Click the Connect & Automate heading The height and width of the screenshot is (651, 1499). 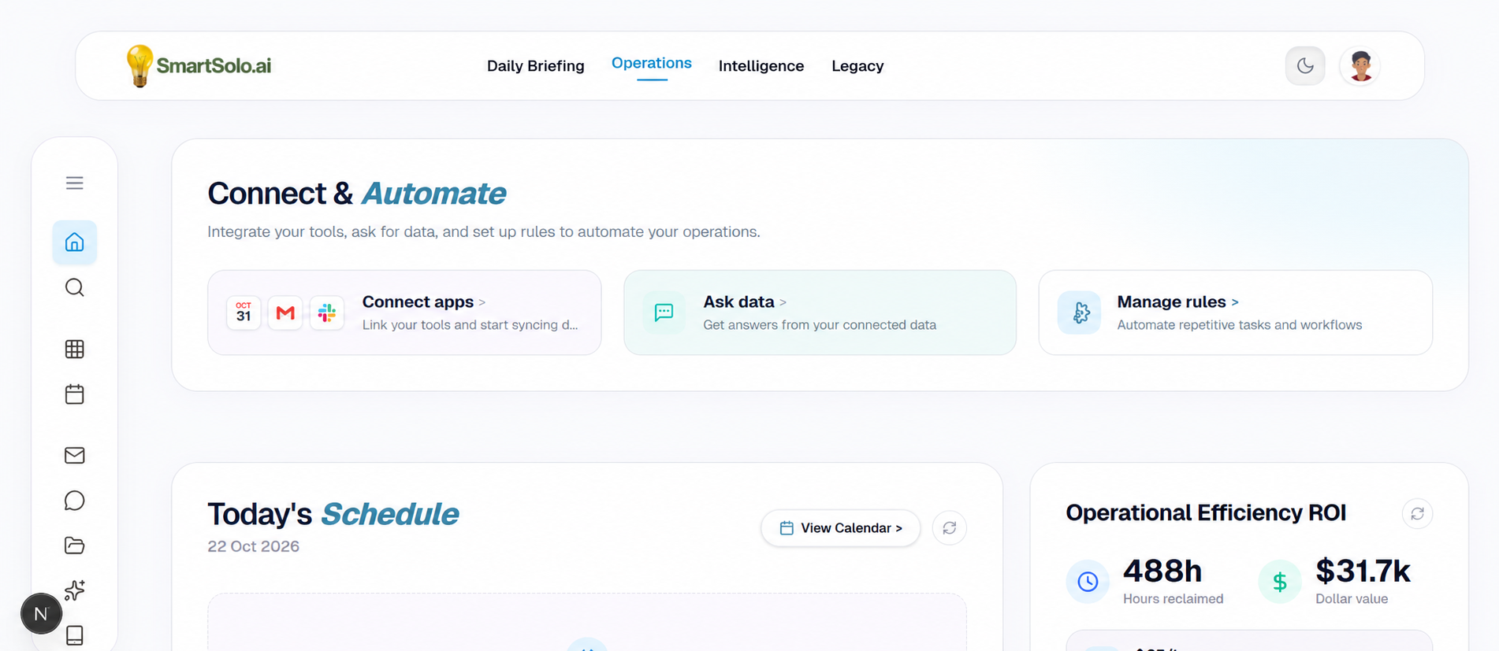(x=356, y=194)
